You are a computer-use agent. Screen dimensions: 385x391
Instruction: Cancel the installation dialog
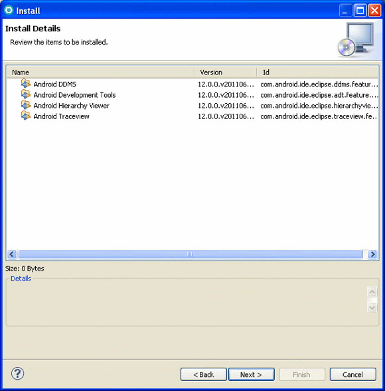(352, 374)
